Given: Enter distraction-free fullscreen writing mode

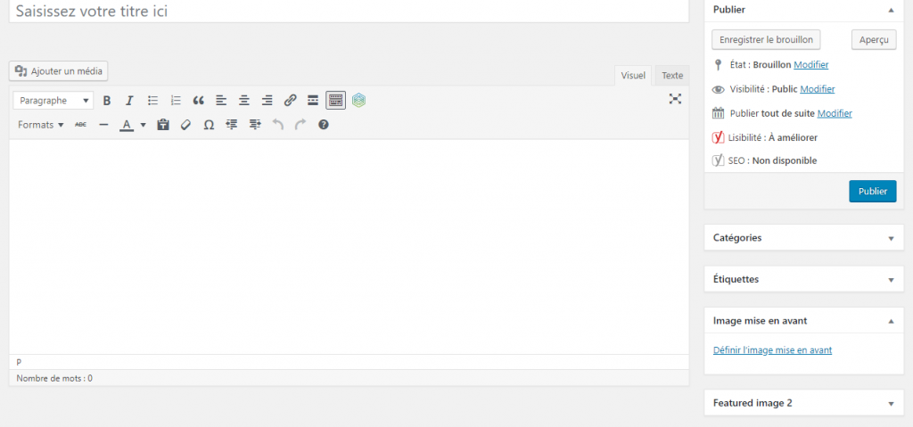Looking at the screenshot, I should click(675, 99).
